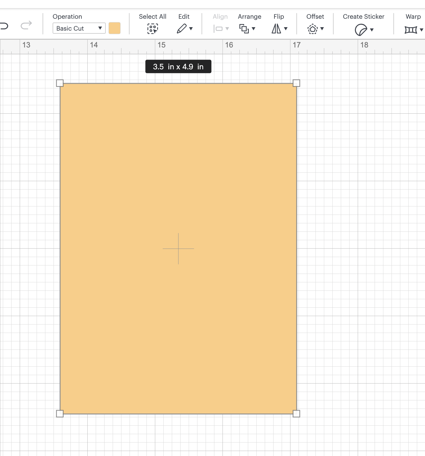This screenshot has width=425, height=456.
Task: Click the Warp icon
Action: click(x=411, y=30)
